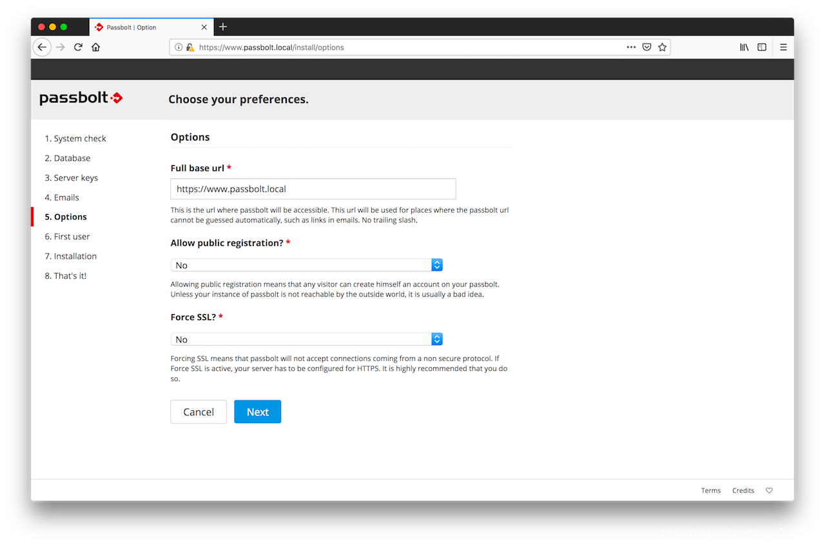Reload the page with the refresh icon

(78, 47)
